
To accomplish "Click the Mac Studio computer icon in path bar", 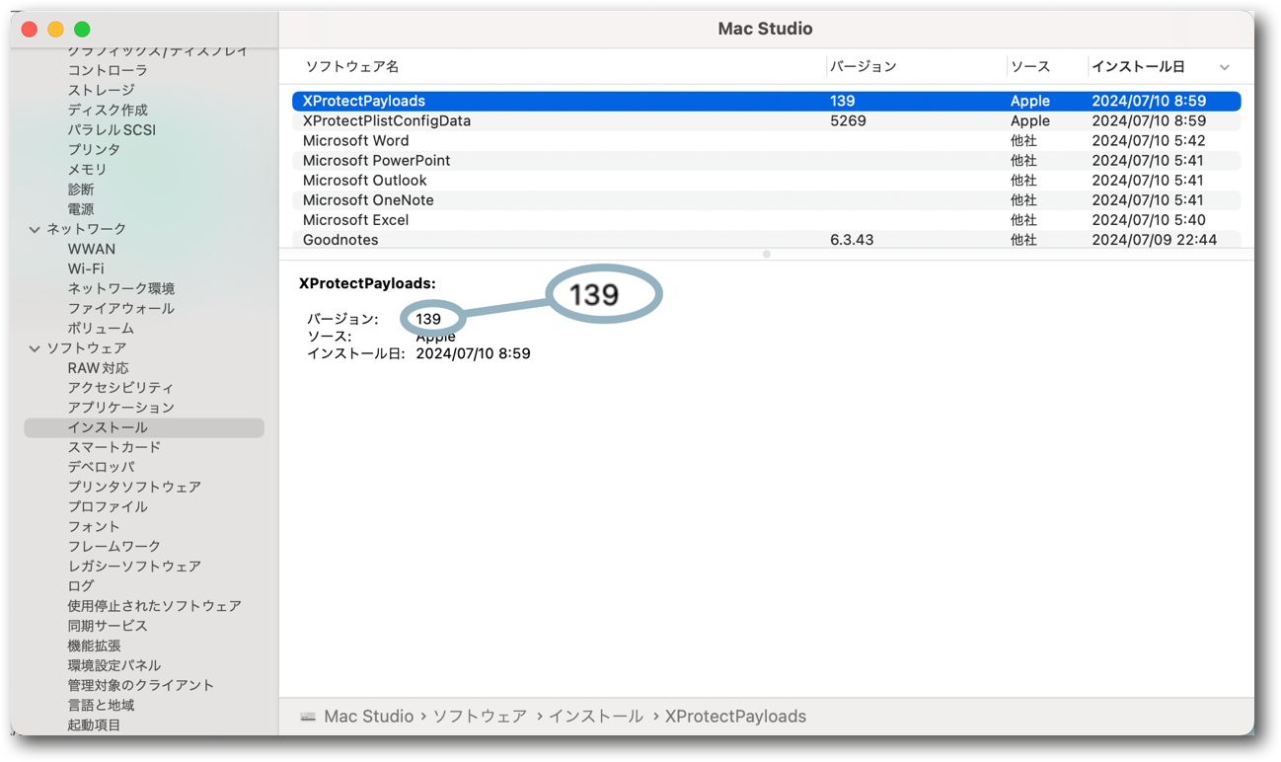I will 308,717.
